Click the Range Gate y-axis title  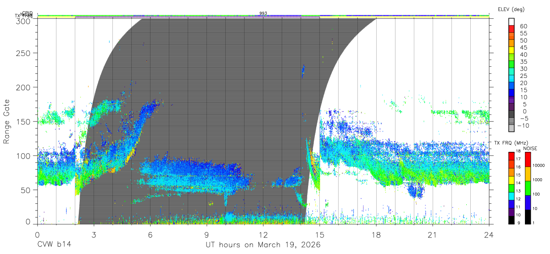coord(7,122)
